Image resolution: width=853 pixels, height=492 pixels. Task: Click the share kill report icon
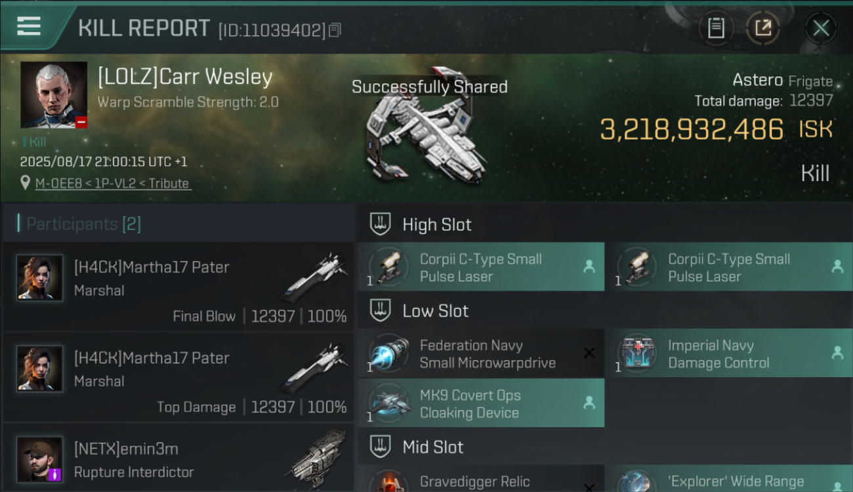[x=762, y=28]
